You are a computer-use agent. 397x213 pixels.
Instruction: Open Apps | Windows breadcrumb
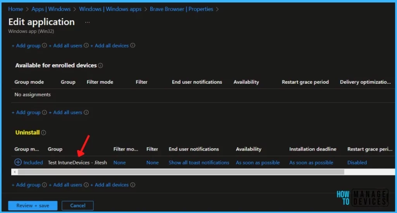pyautogui.click(x=51, y=9)
